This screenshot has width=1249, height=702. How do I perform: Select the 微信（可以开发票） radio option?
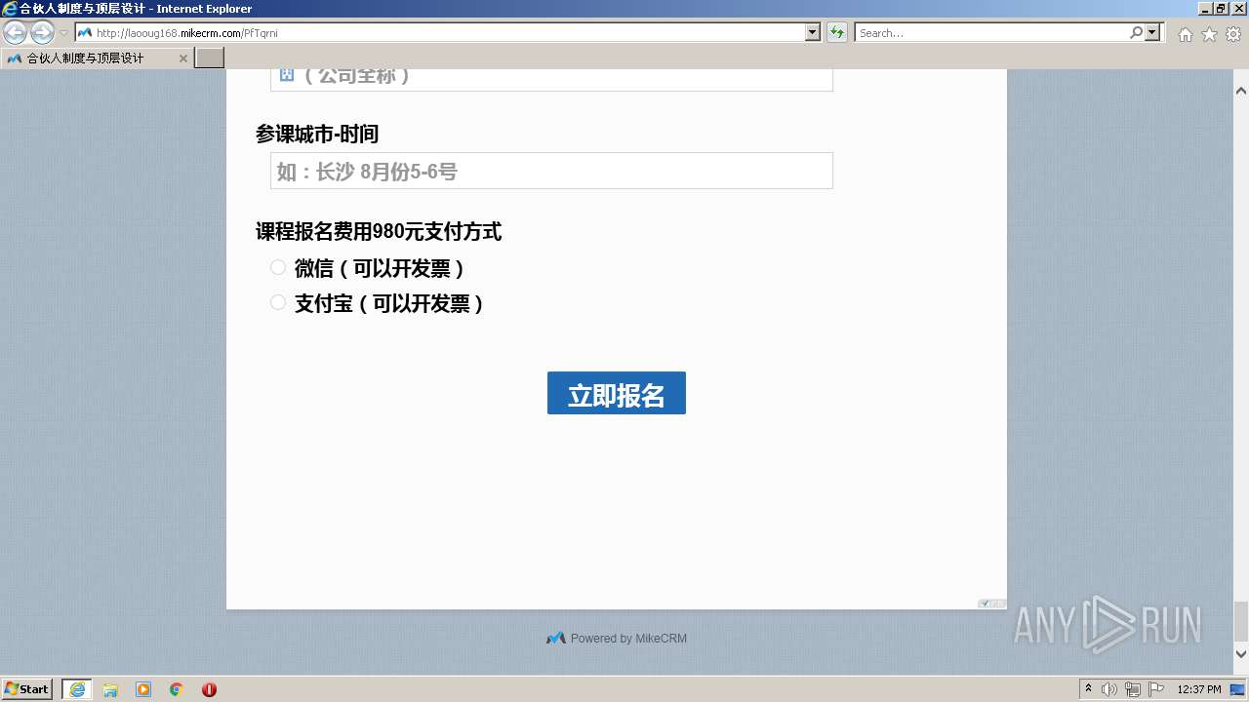click(278, 267)
